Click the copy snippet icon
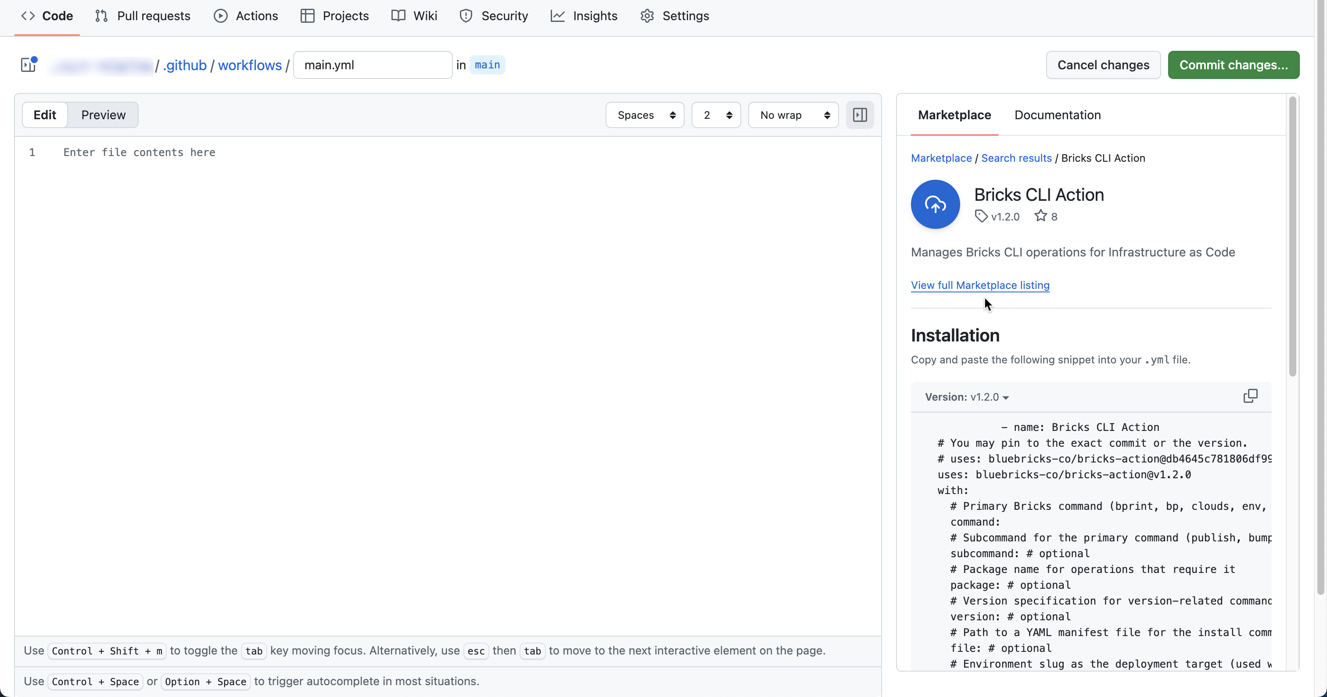This screenshot has height=697, width=1327. point(1250,396)
